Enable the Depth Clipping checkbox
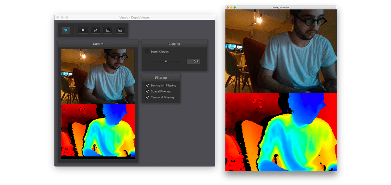 147,52
